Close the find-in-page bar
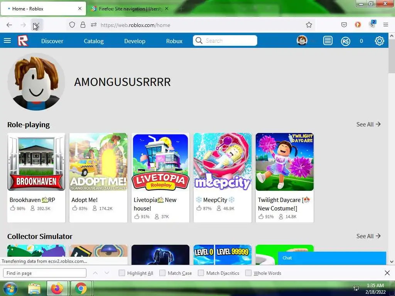Screen dimensions: 395x296 pos(387,273)
